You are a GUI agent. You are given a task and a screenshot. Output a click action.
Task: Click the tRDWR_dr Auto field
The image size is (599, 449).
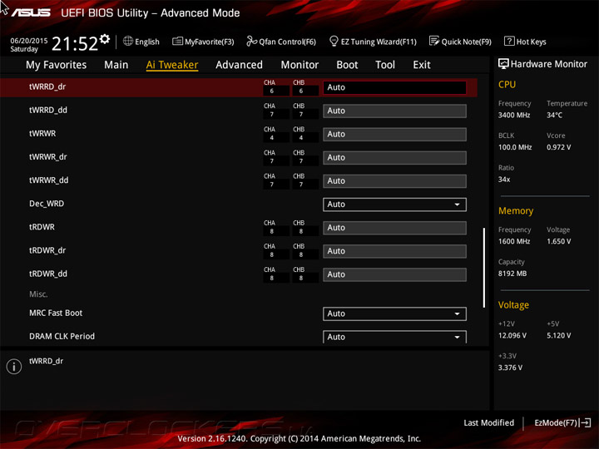394,251
